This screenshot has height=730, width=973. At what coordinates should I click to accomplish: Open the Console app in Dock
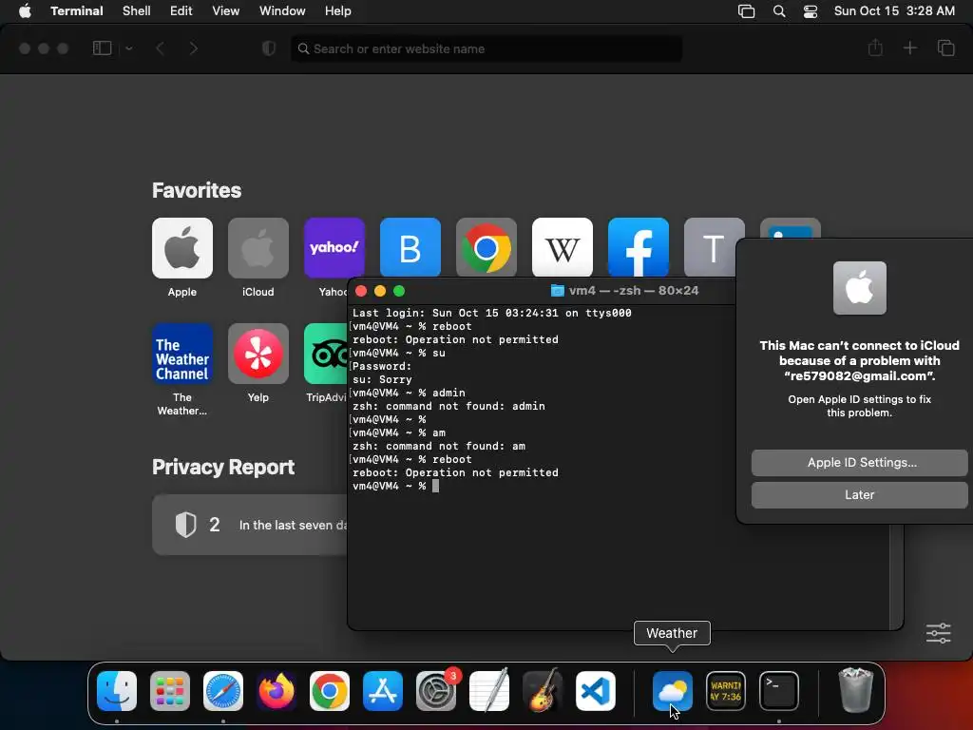[x=726, y=691]
